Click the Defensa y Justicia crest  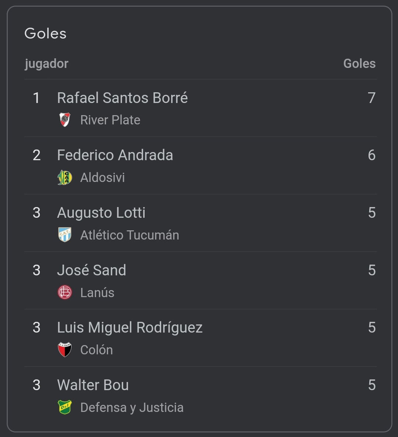tap(65, 407)
